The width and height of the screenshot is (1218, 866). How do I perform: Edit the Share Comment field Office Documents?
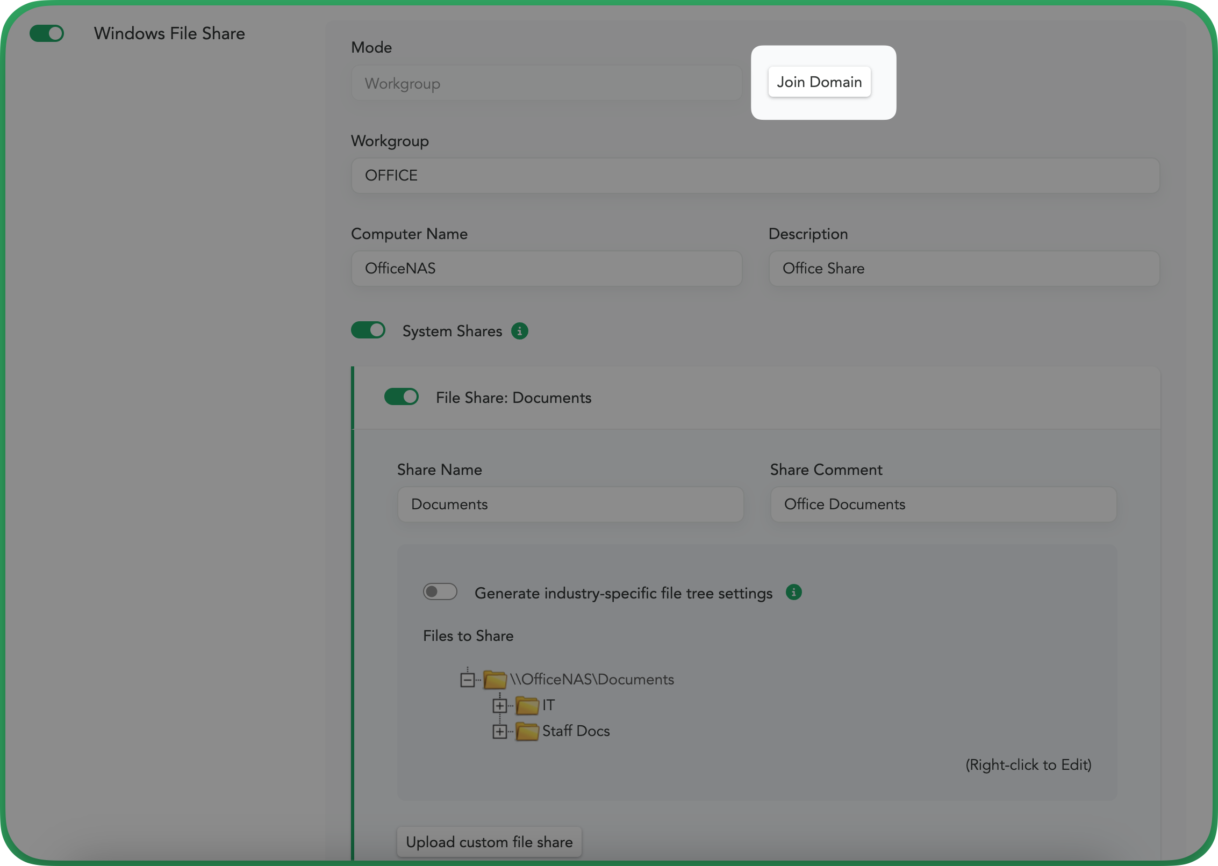943,504
